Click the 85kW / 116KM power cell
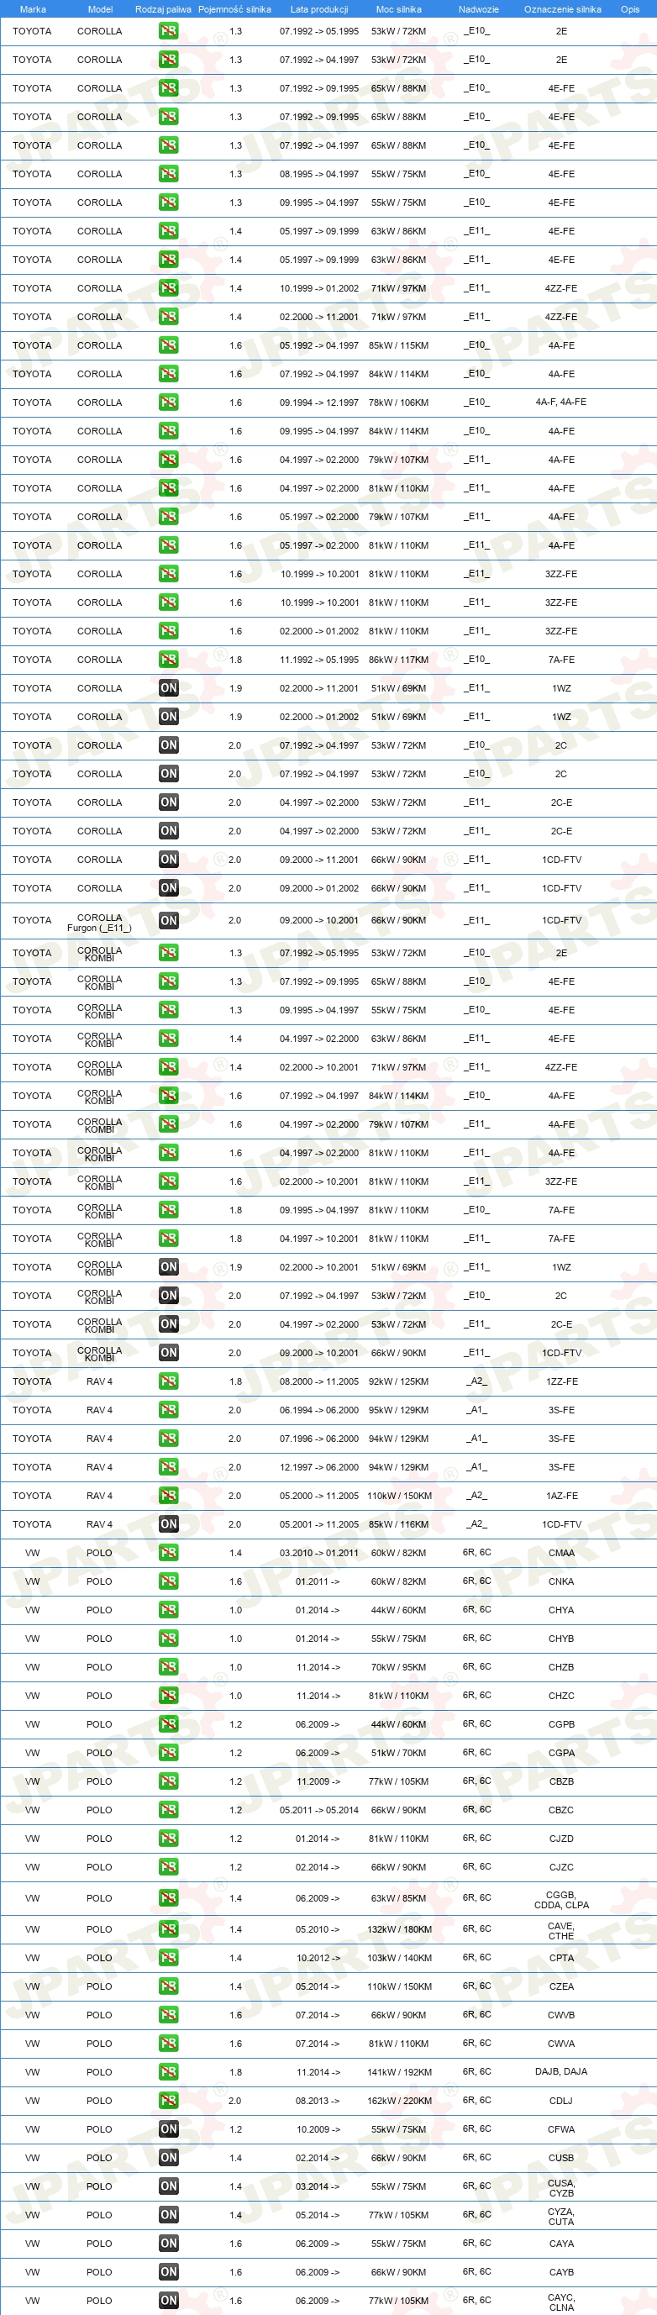Image resolution: width=657 pixels, height=2315 pixels. (399, 1524)
